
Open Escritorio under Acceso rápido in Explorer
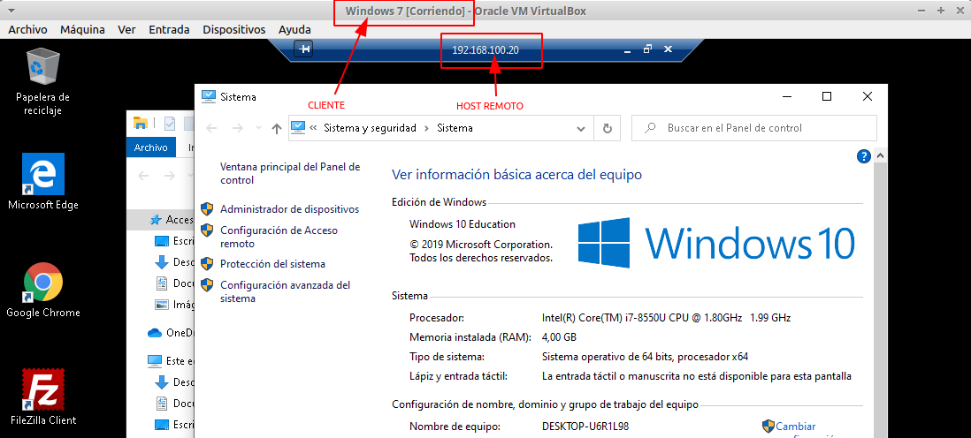[x=173, y=241]
